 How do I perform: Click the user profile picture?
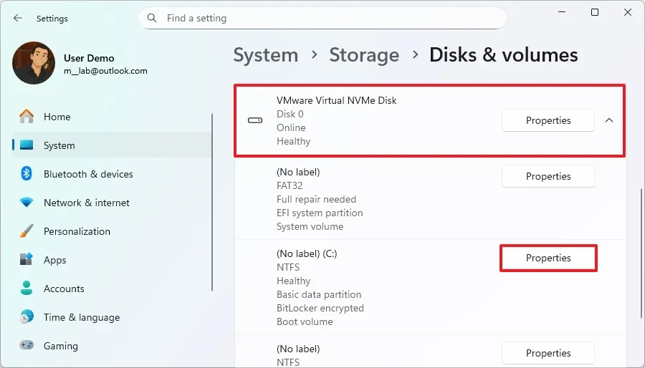point(34,63)
